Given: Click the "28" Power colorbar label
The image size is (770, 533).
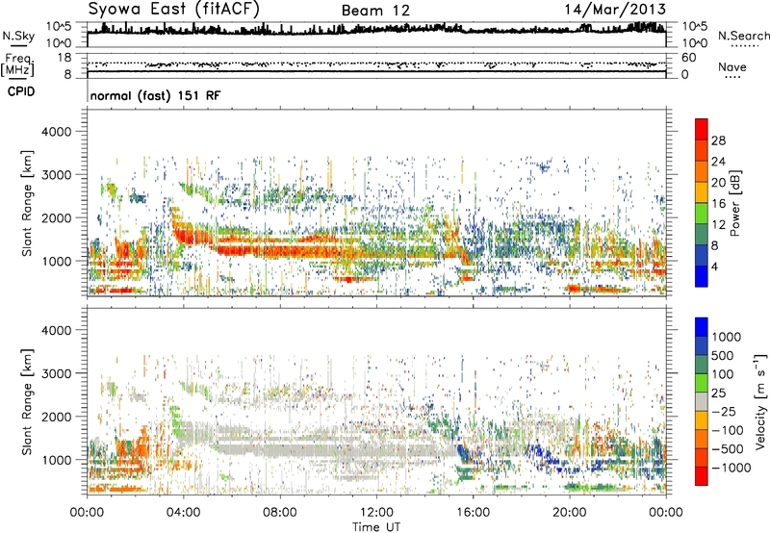Looking at the screenshot, I should pyautogui.click(x=718, y=140).
